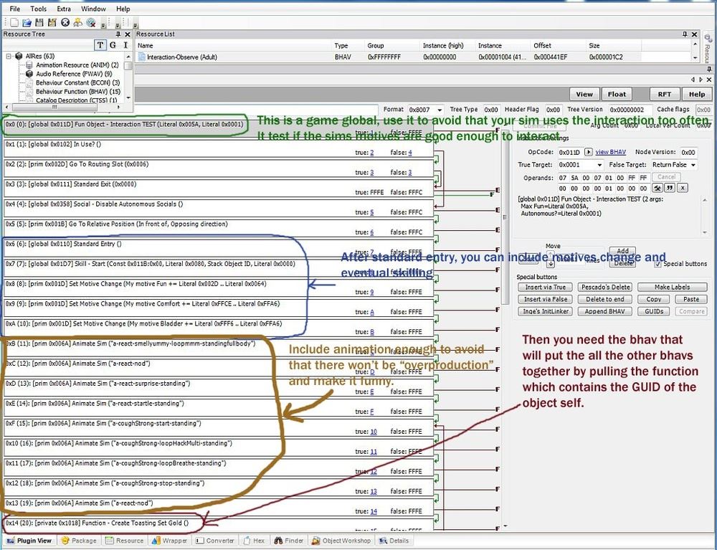Pin the Resource List panel
Screen dimensions: 717x550
tap(685, 34)
